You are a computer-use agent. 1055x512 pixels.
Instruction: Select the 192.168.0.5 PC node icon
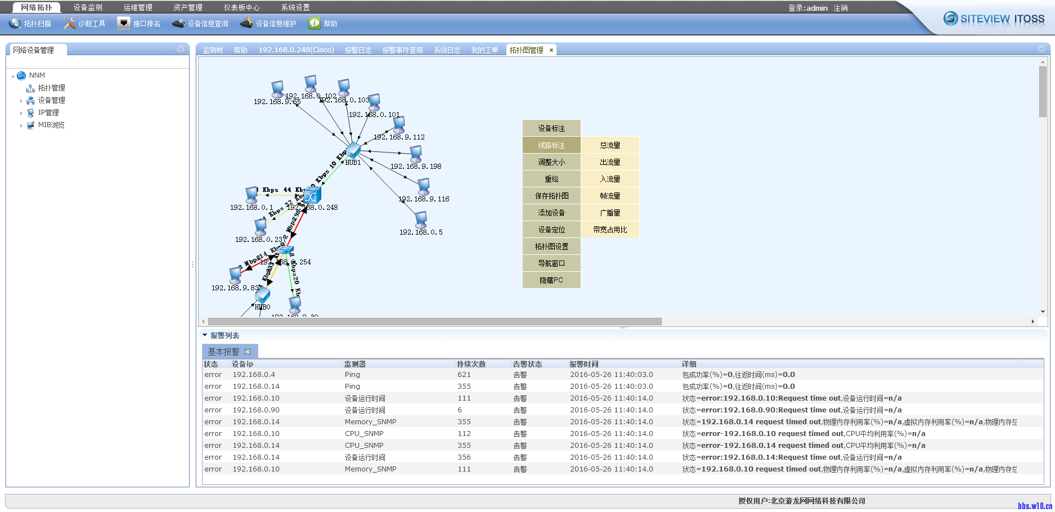(x=421, y=219)
